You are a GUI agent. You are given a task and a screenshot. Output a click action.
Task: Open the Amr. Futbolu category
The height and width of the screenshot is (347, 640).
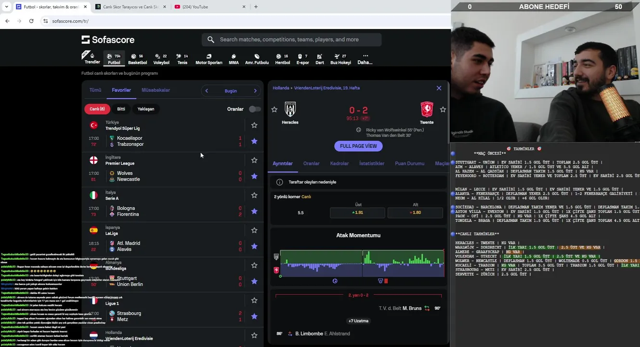click(257, 59)
